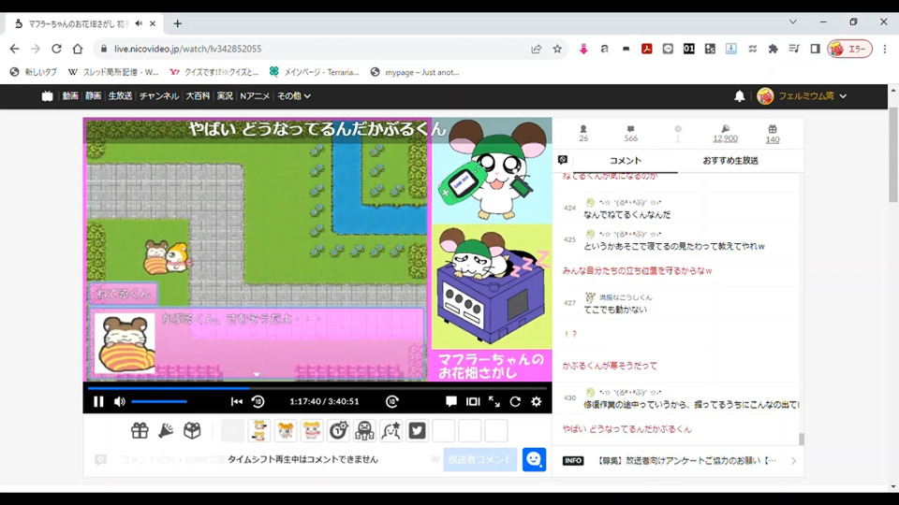Click the niconico TV logo
899x505 pixels.
point(47,96)
